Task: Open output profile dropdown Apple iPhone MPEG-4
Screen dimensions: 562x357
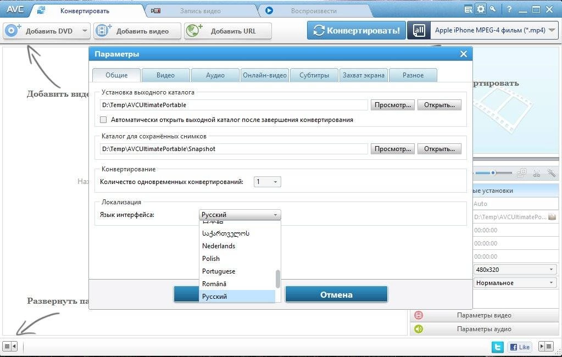Action: coord(494,30)
